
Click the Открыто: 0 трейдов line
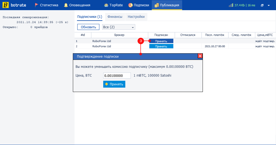25,27
